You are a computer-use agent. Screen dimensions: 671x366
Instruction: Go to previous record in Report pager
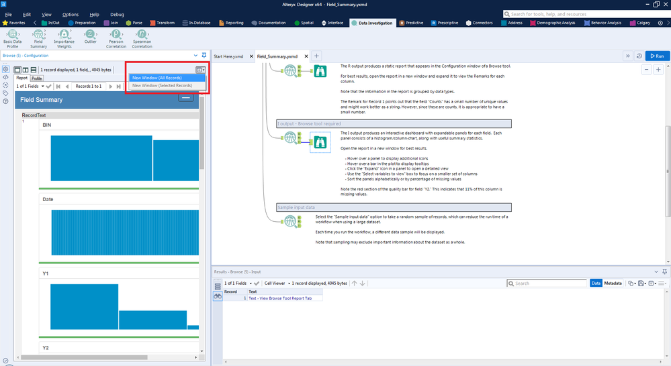(x=66, y=86)
